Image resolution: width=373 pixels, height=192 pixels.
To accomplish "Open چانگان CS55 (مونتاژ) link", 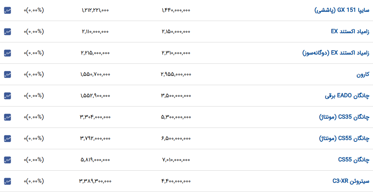I will pos(344,139).
